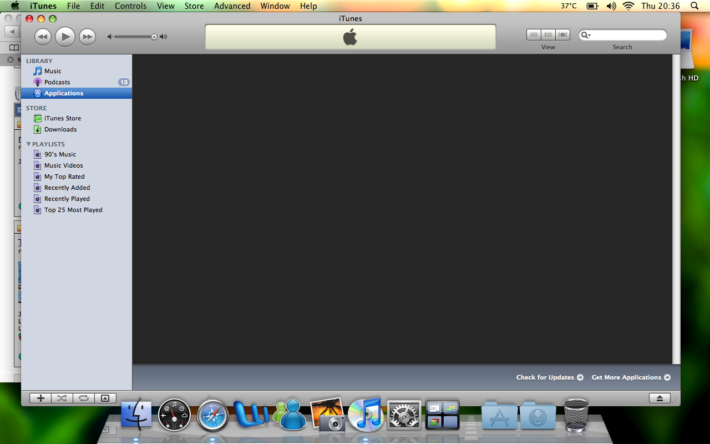Switch to list view

point(534,35)
